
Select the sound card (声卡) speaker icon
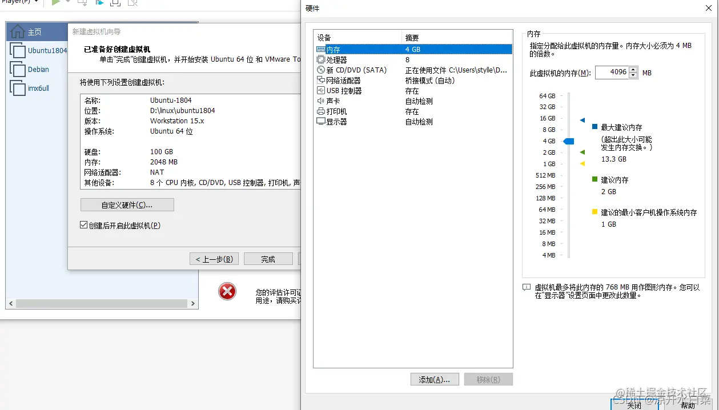[x=320, y=101]
